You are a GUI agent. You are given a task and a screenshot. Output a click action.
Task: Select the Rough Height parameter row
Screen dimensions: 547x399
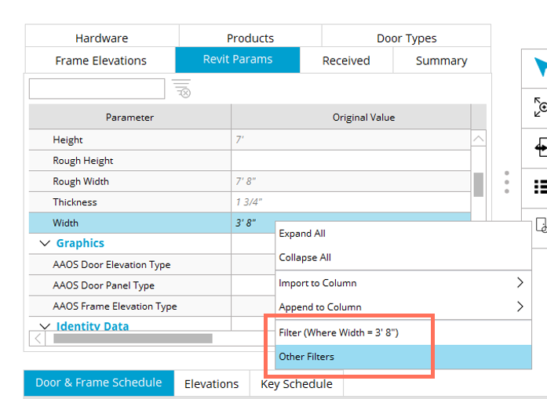coord(250,161)
